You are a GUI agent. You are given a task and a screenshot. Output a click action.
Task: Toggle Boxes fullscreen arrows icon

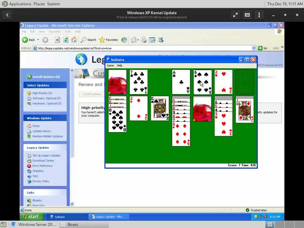click(x=235, y=15)
